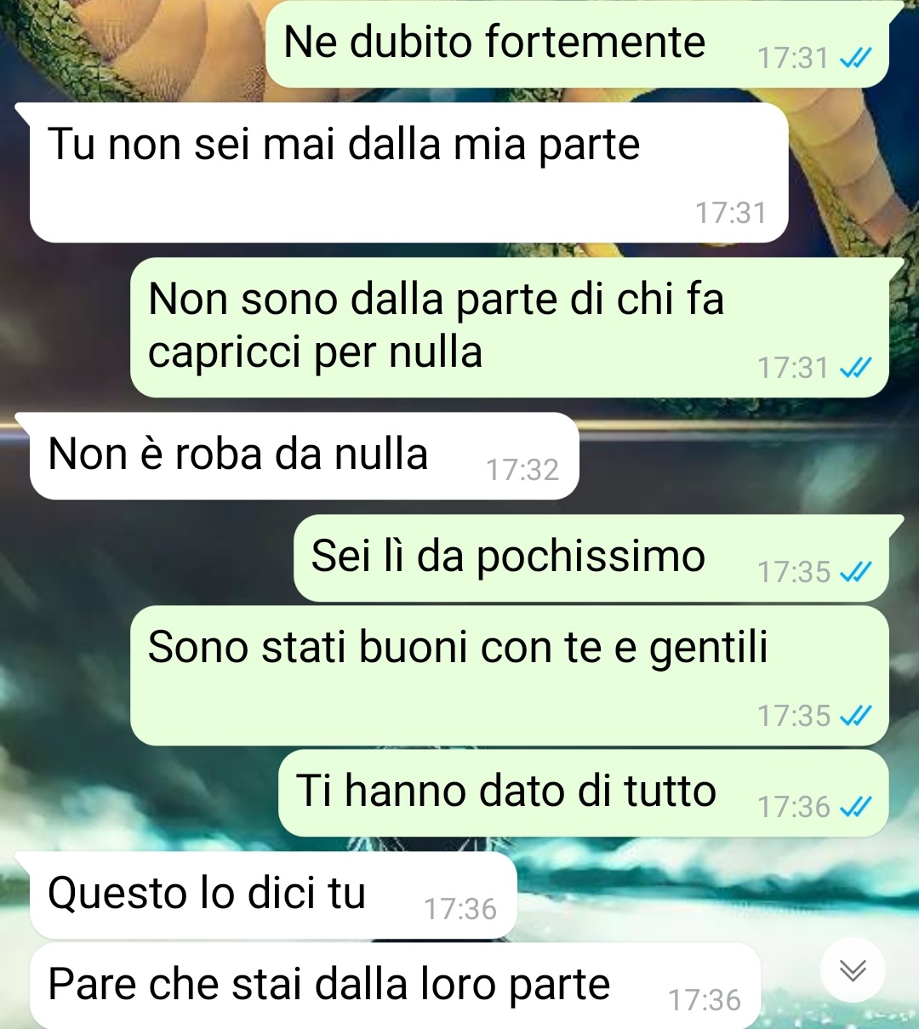The width and height of the screenshot is (919, 1029).
Task: Tap the 'Ti hanno dato di tutto' message
Action: (x=584, y=793)
